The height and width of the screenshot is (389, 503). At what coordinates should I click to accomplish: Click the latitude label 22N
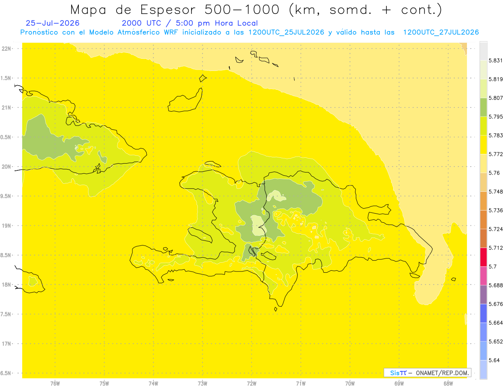tap(7, 49)
